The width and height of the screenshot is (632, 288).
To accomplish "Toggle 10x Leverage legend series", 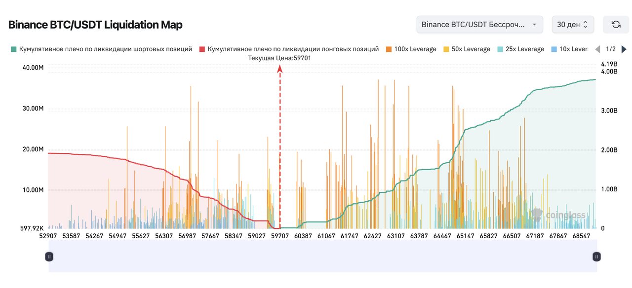I will pos(569,49).
